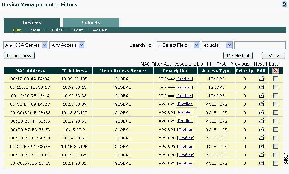
Task: Open Profiler link for 10.99.33.185
Action: click(184, 79)
